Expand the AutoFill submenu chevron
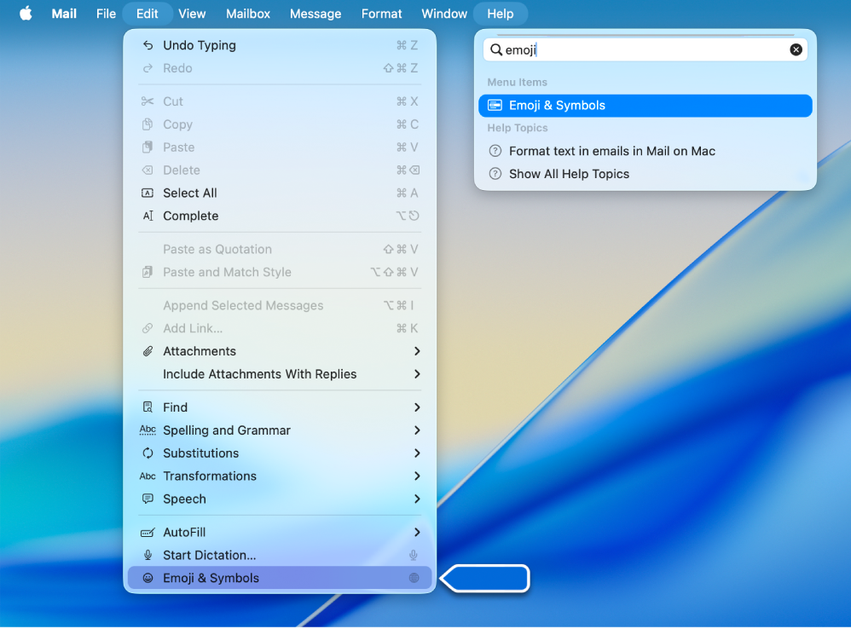 coord(416,532)
